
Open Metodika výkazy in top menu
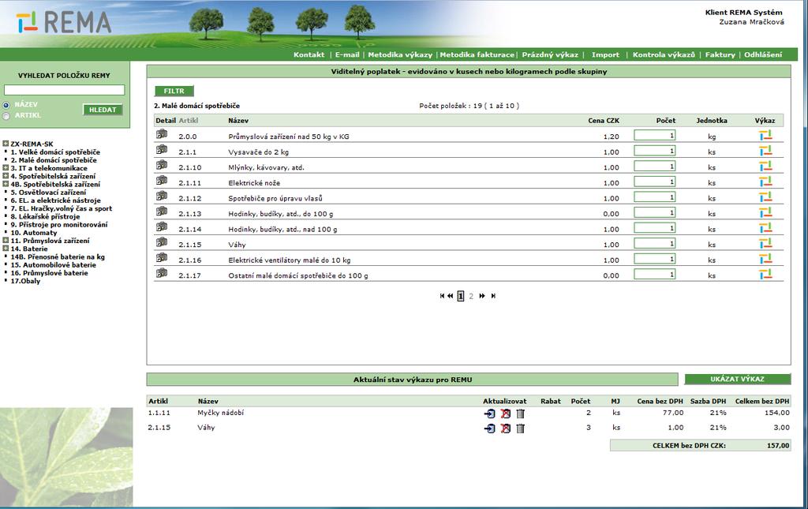pos(400,54)
